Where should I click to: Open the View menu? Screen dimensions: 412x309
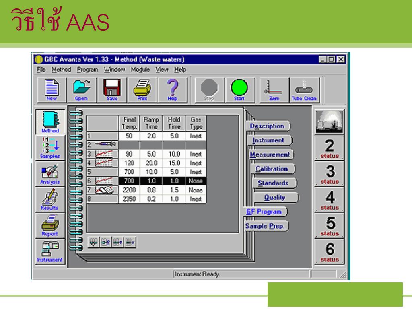point(162,70)
